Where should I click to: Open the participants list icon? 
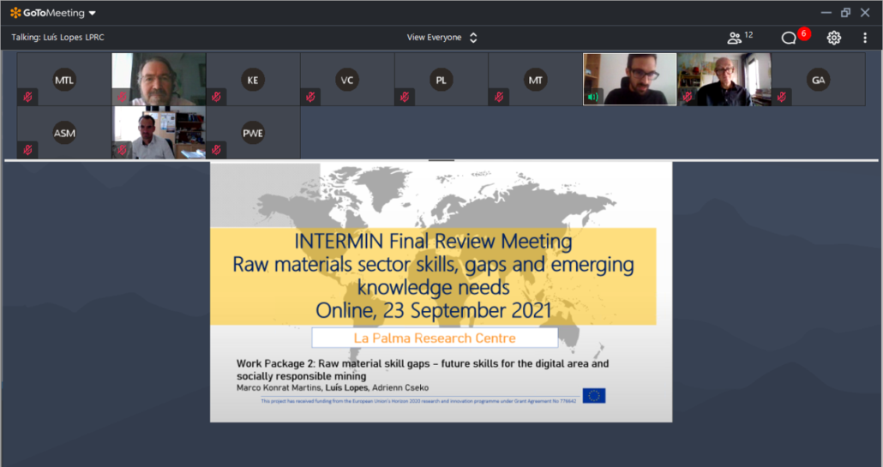pos(735,38)
